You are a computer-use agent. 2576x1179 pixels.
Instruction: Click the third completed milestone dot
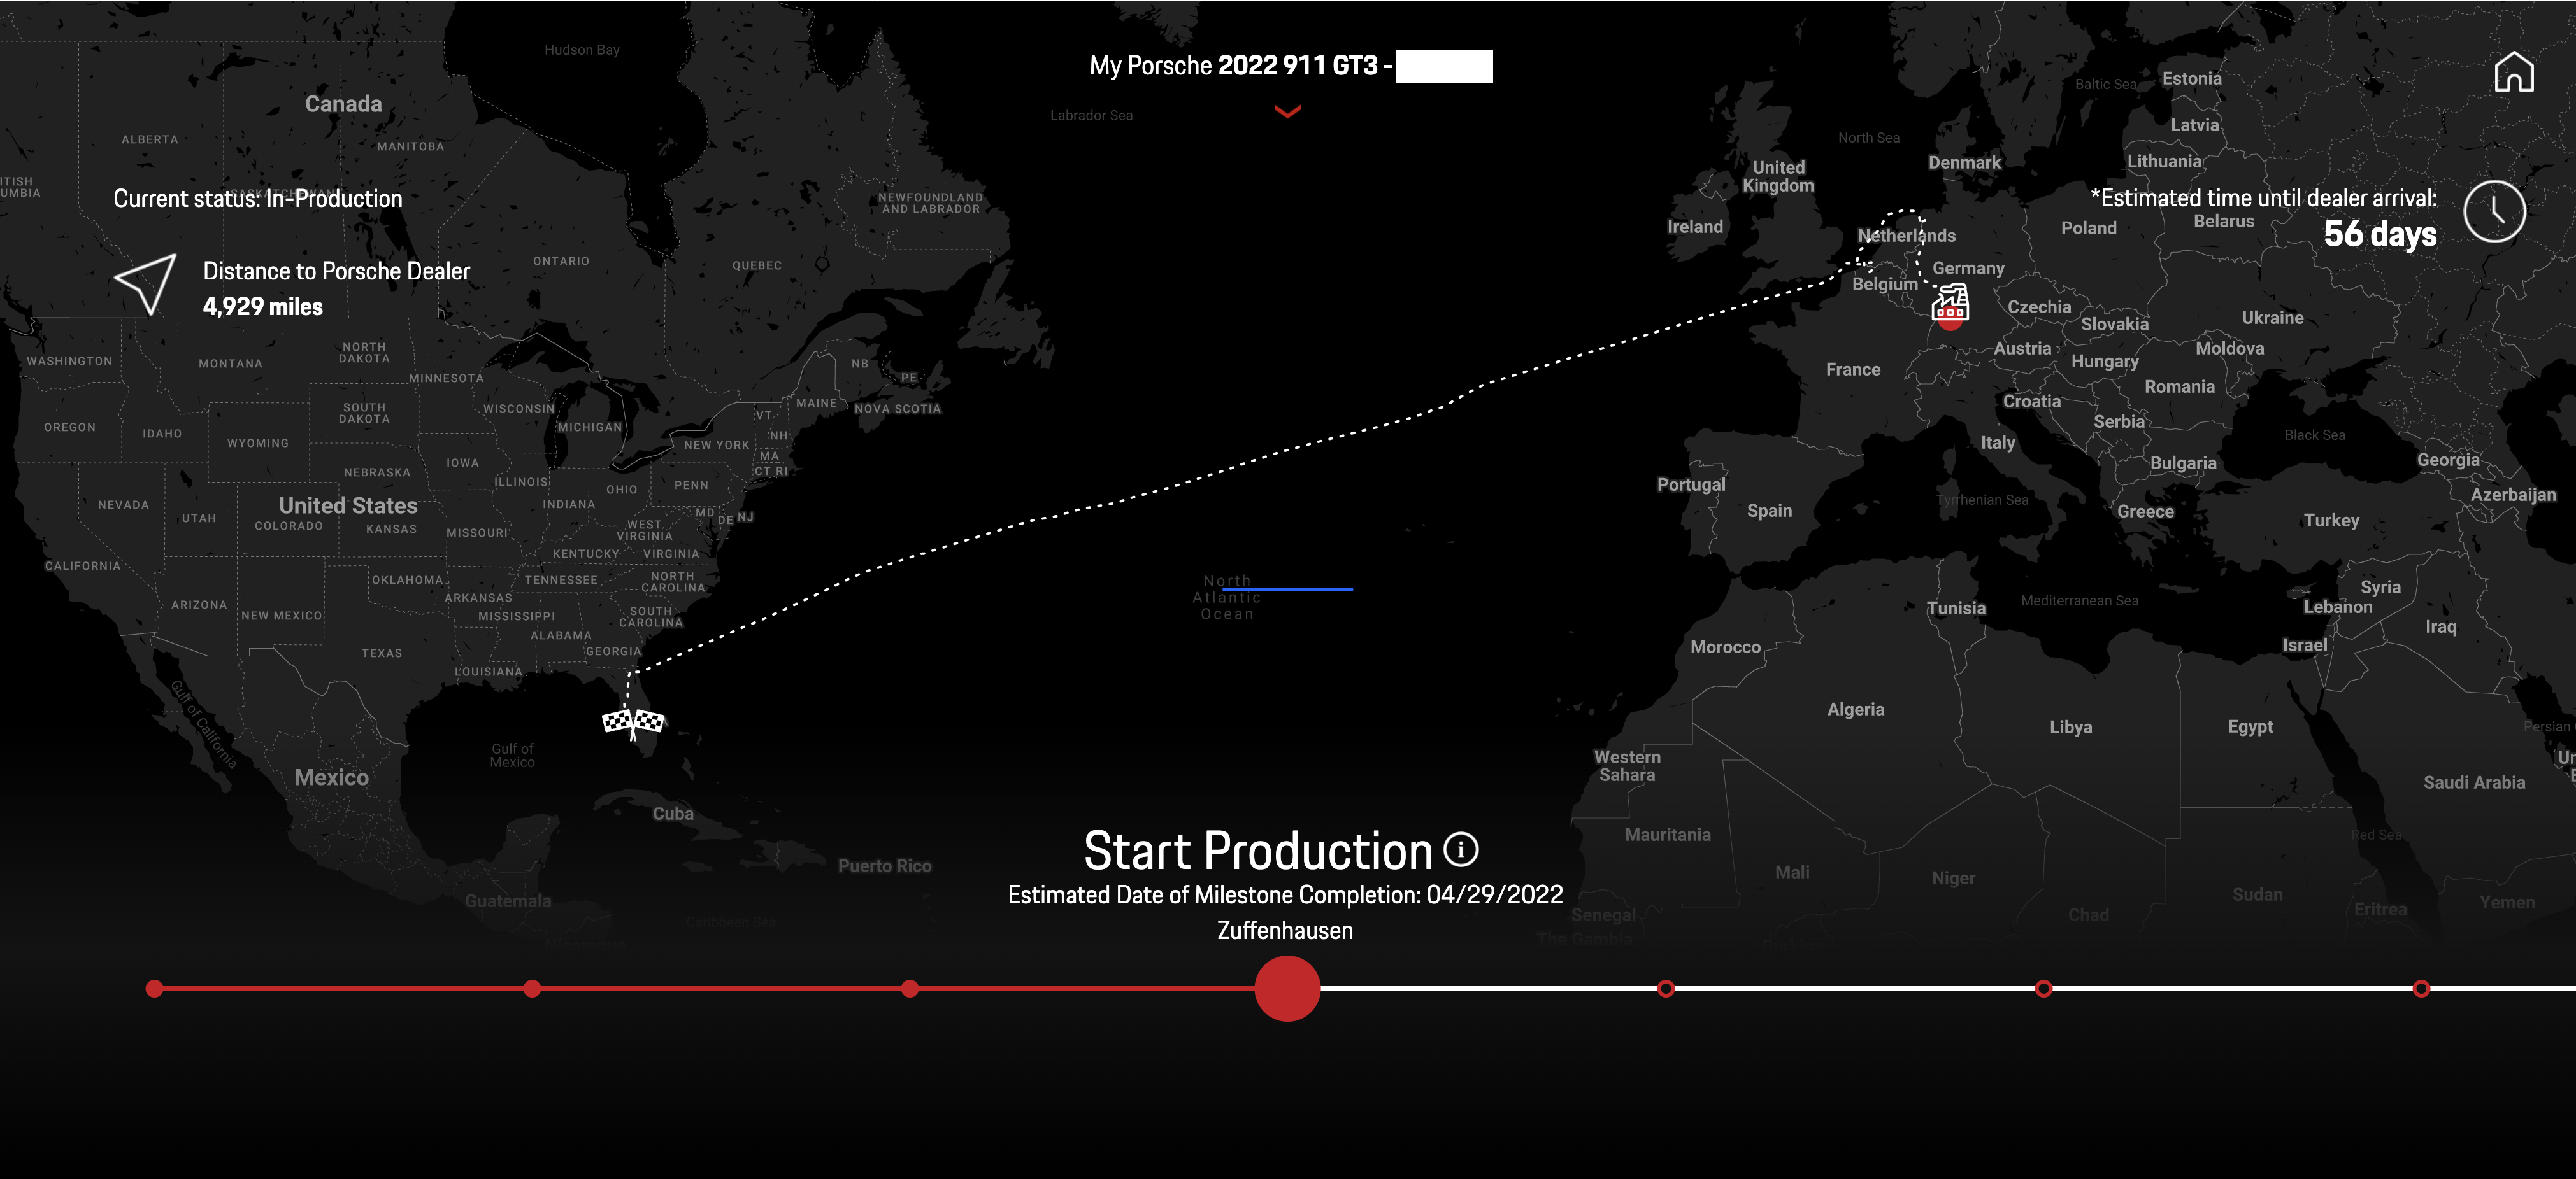[x=909, y=987]
